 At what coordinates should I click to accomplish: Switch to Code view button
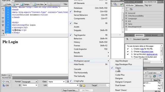7,4
